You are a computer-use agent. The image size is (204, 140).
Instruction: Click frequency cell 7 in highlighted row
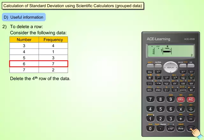point(53,64)
